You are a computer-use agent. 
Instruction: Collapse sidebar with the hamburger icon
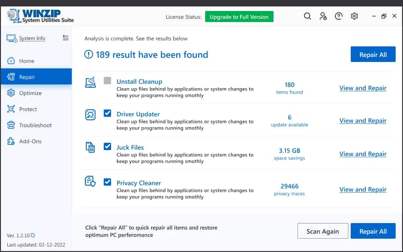point(66,38)
